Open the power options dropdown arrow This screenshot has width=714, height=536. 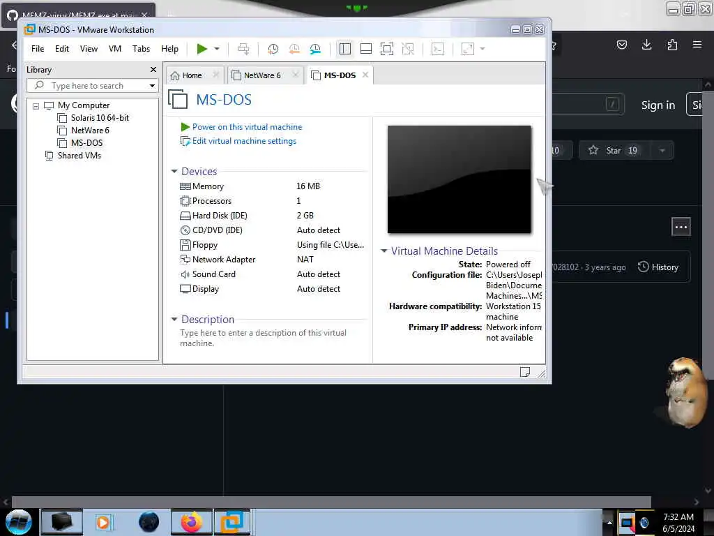tap(217, 49)
